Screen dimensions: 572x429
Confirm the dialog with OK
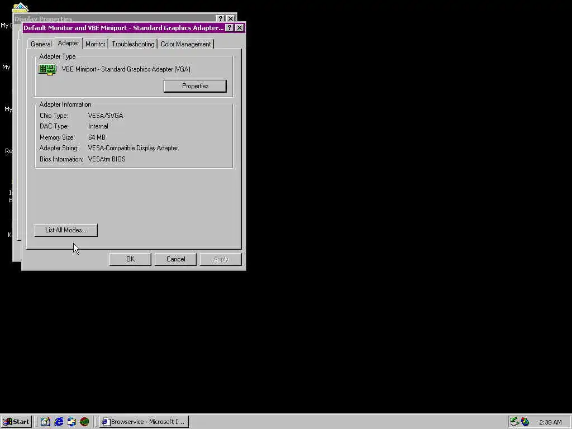pyautogui.click(x=130, y=259)
